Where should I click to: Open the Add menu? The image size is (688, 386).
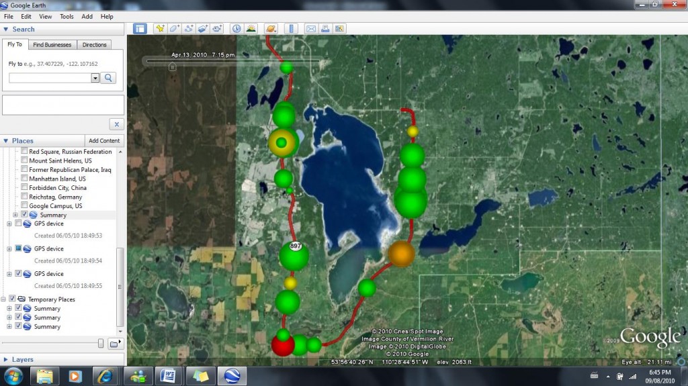coord(87,16)
